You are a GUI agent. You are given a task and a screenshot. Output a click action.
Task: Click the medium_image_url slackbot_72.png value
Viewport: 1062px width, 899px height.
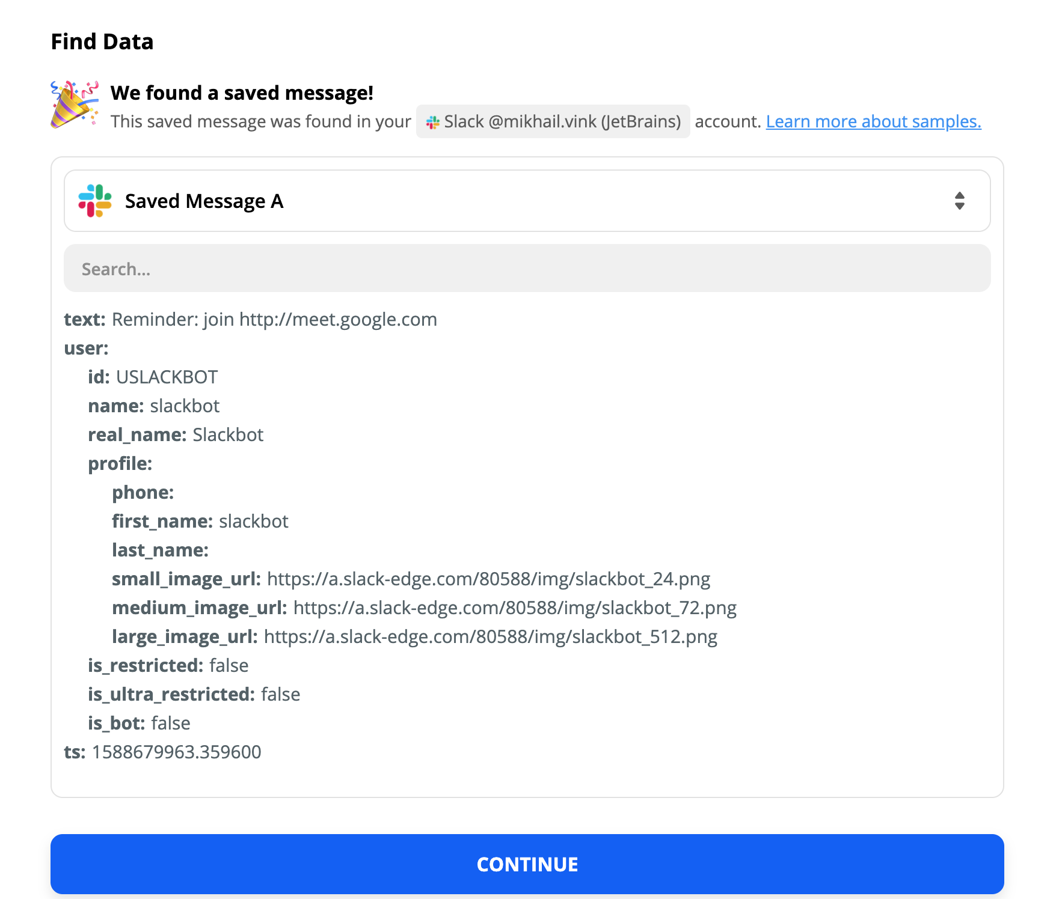point(515,608)
